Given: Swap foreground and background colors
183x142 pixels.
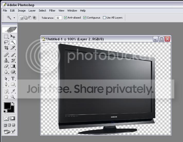Looking at the screenshot, I should (13, 103).
